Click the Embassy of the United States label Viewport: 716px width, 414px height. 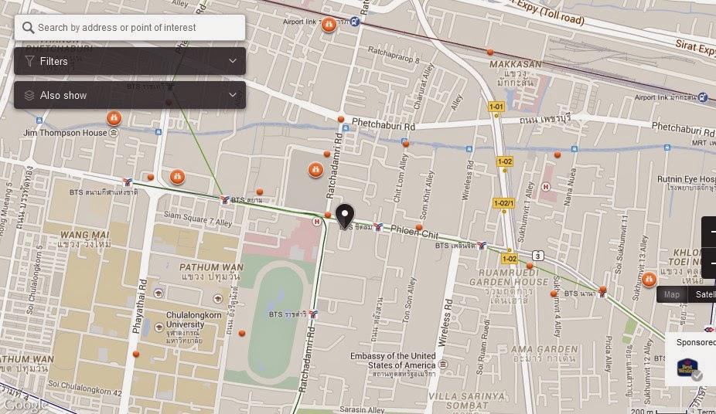[393, 360]
